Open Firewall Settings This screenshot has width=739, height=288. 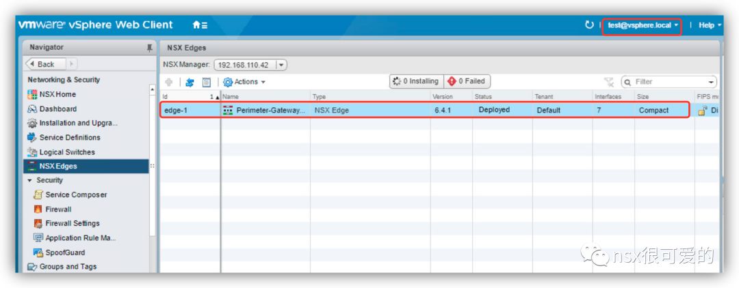(73, 224)
